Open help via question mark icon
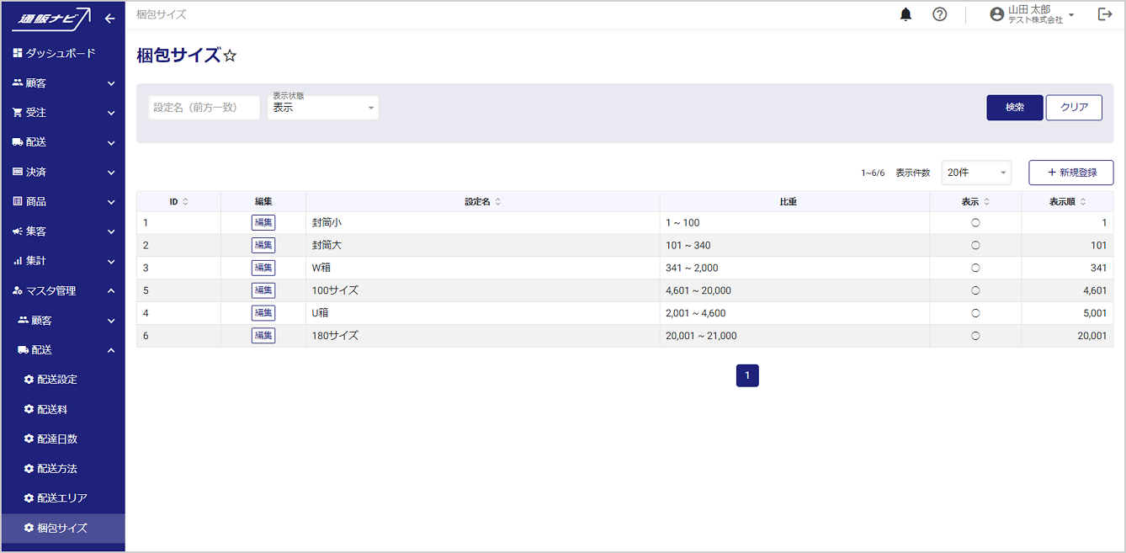The height and width of the screenshot is (553, 1126). point(940,14)
